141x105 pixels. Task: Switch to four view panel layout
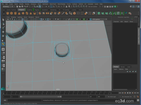(x=3, y=53)
